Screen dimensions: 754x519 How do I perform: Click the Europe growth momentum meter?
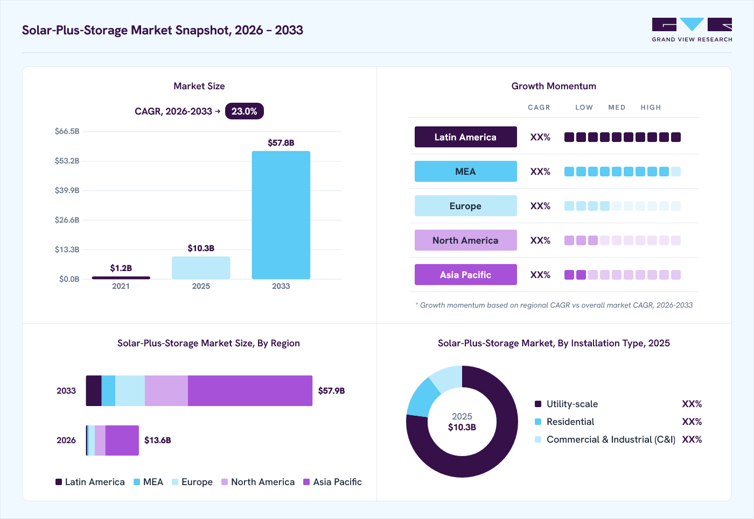(623, 206)
